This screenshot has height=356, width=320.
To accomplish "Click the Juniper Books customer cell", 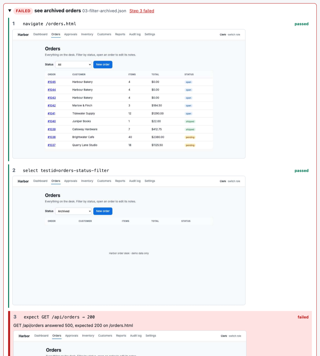I will coord(81,121).
